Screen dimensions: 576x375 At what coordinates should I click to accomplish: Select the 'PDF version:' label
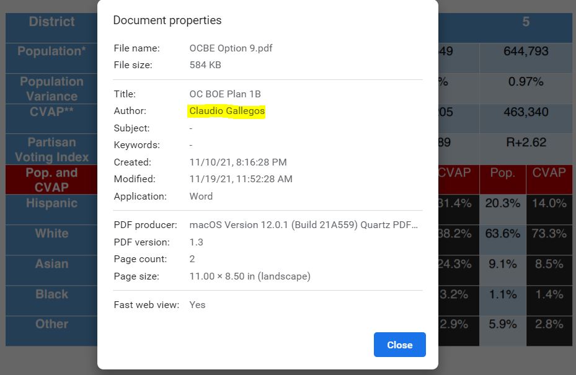tap(141, 242)
